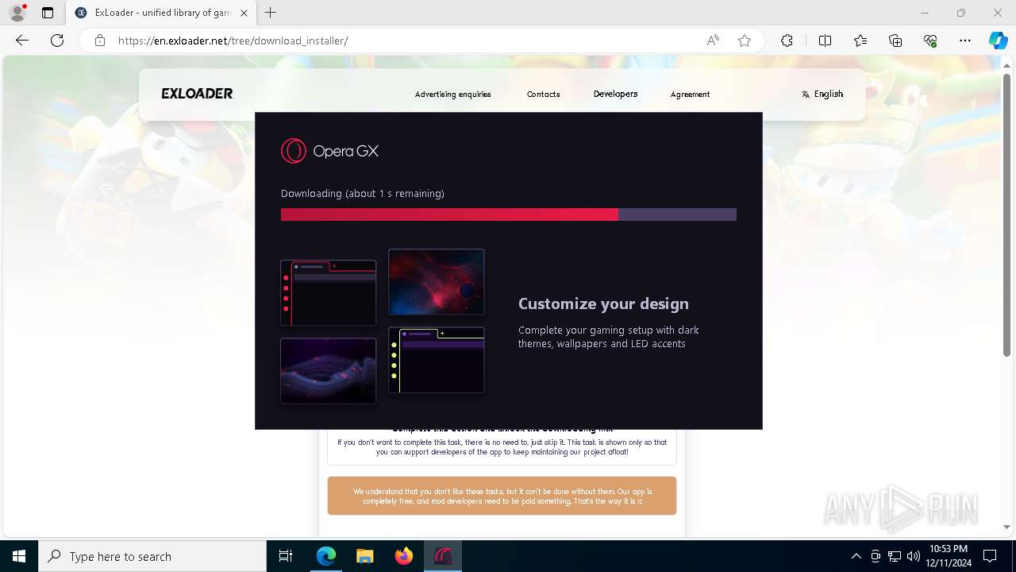
Task: Click the EXLOADER logo
Action: (197, 94)
